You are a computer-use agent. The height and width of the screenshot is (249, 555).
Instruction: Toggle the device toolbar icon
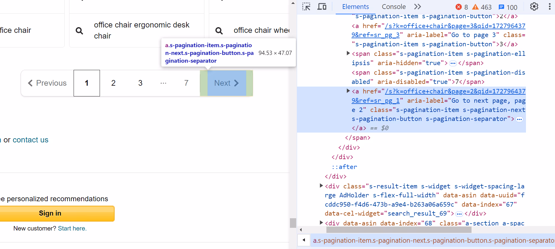point(322,7)
